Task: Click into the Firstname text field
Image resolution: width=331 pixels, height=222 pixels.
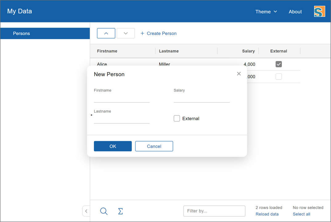Action: 122,98
